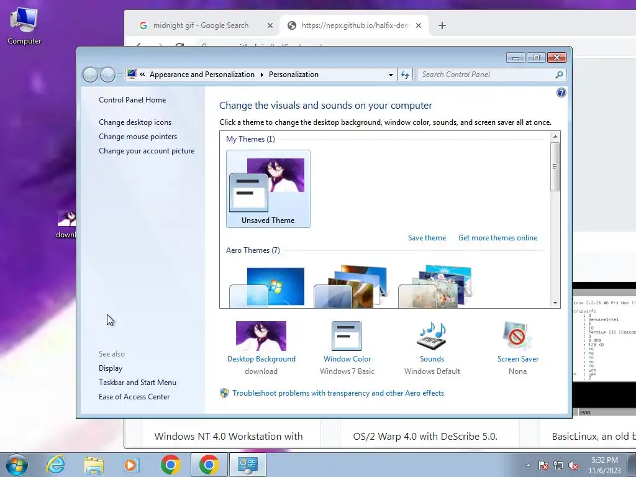Viewport: 636px width, 477px height.
Task: Click the Control Panel address bar icon
Action: tap(132, 75)
